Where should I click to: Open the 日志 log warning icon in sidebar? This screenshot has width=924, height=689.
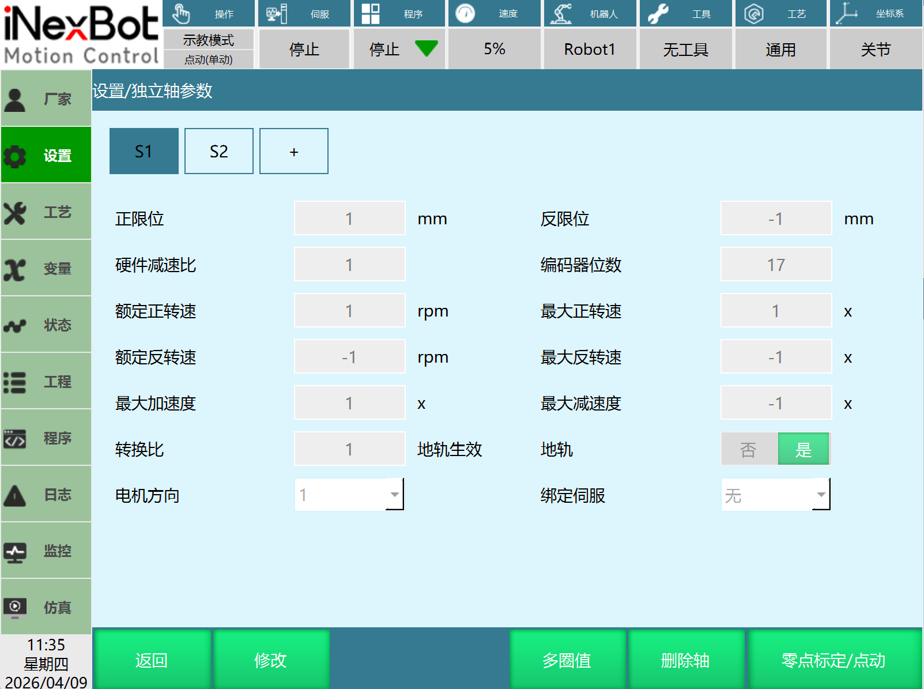tap(15, 495)
